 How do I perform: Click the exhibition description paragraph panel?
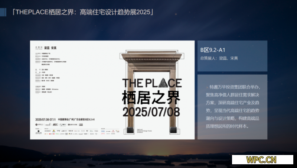coord(232,107)
